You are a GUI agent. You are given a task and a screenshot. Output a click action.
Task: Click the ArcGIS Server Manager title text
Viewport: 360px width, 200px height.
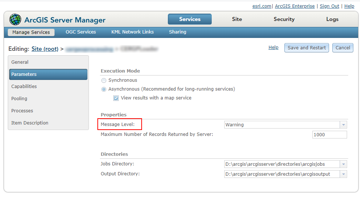(65, 20)
